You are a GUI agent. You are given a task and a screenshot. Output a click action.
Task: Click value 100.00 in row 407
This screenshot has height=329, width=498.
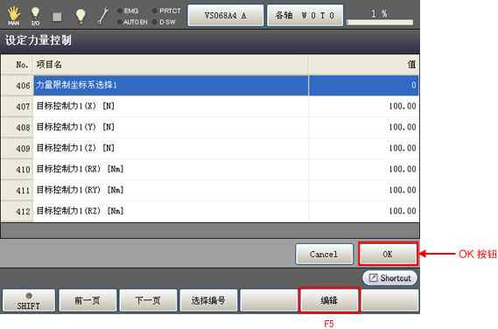pyautogui.click(x=364, y=106)
